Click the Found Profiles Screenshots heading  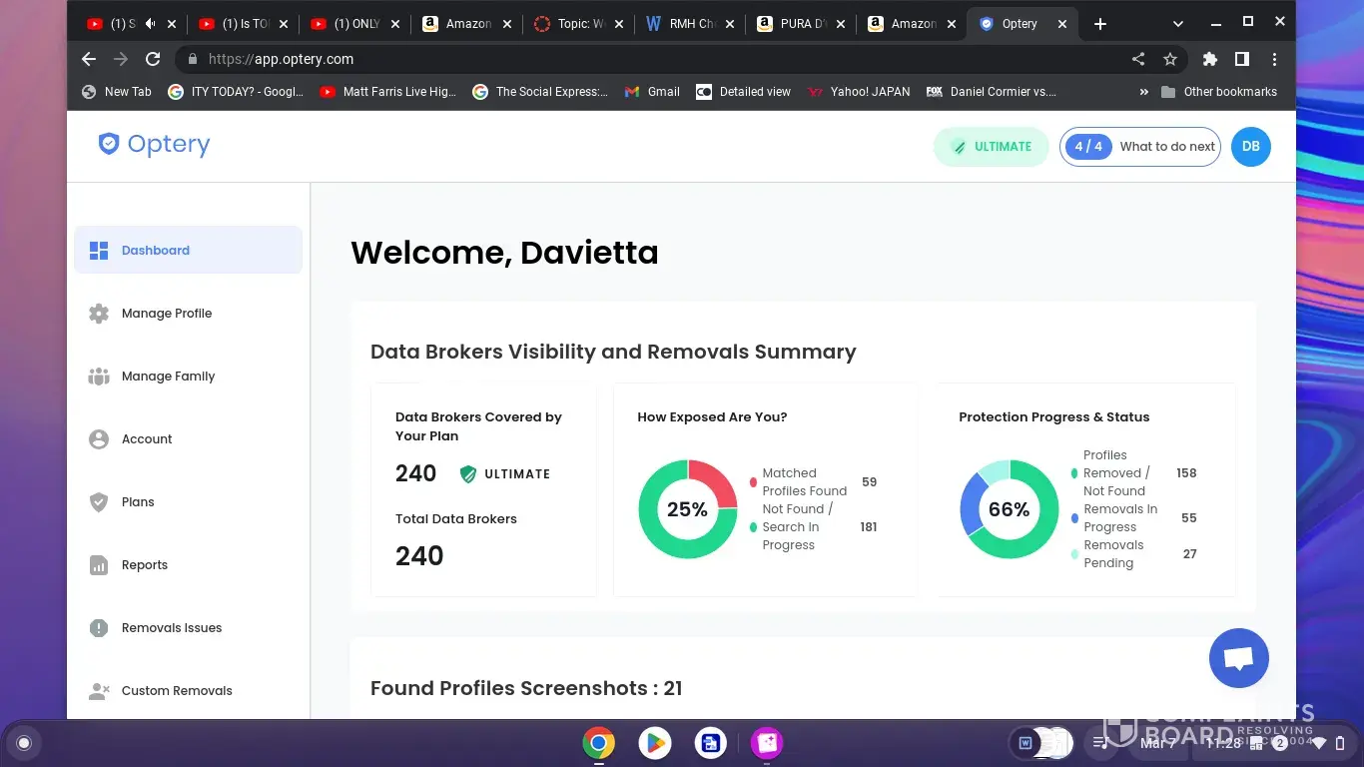click(x=526, y=688)
